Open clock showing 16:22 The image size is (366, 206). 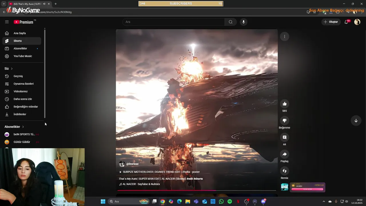coord(357,201)
